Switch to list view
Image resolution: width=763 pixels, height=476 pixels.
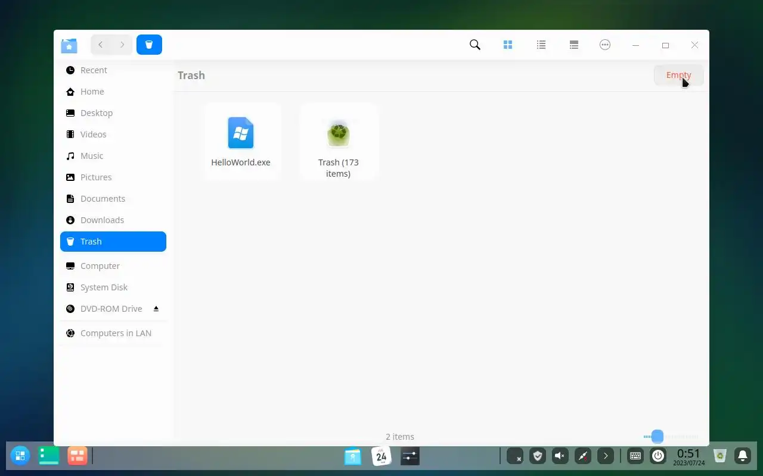tap(541, 45)
